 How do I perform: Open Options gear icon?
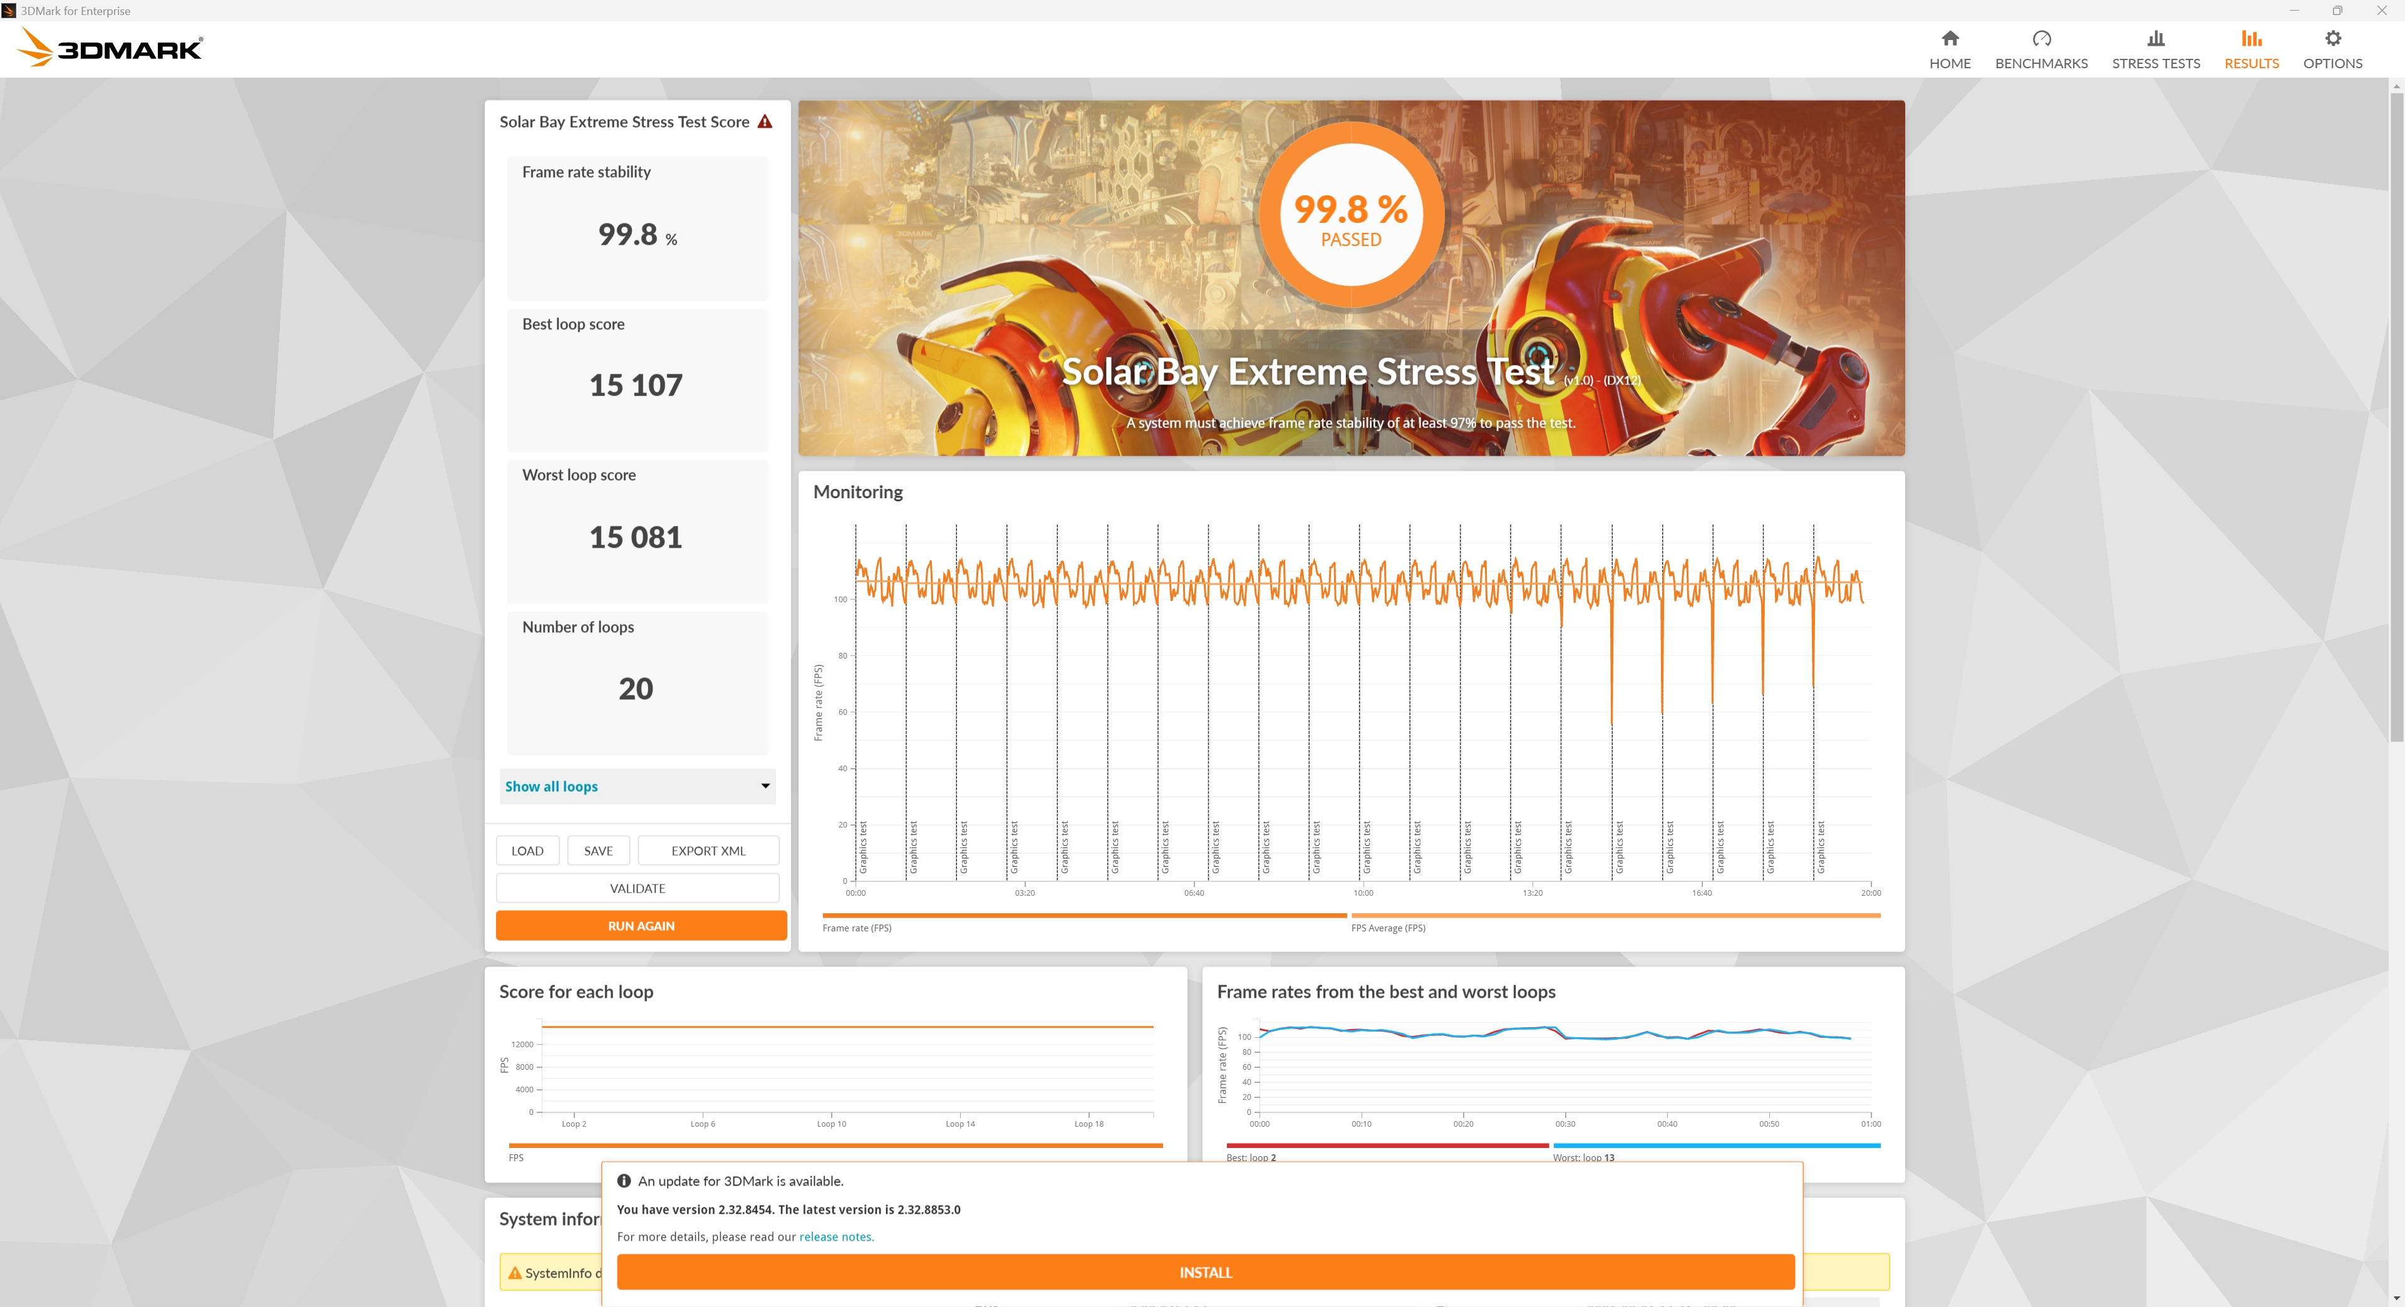[x=2332, y=38]
